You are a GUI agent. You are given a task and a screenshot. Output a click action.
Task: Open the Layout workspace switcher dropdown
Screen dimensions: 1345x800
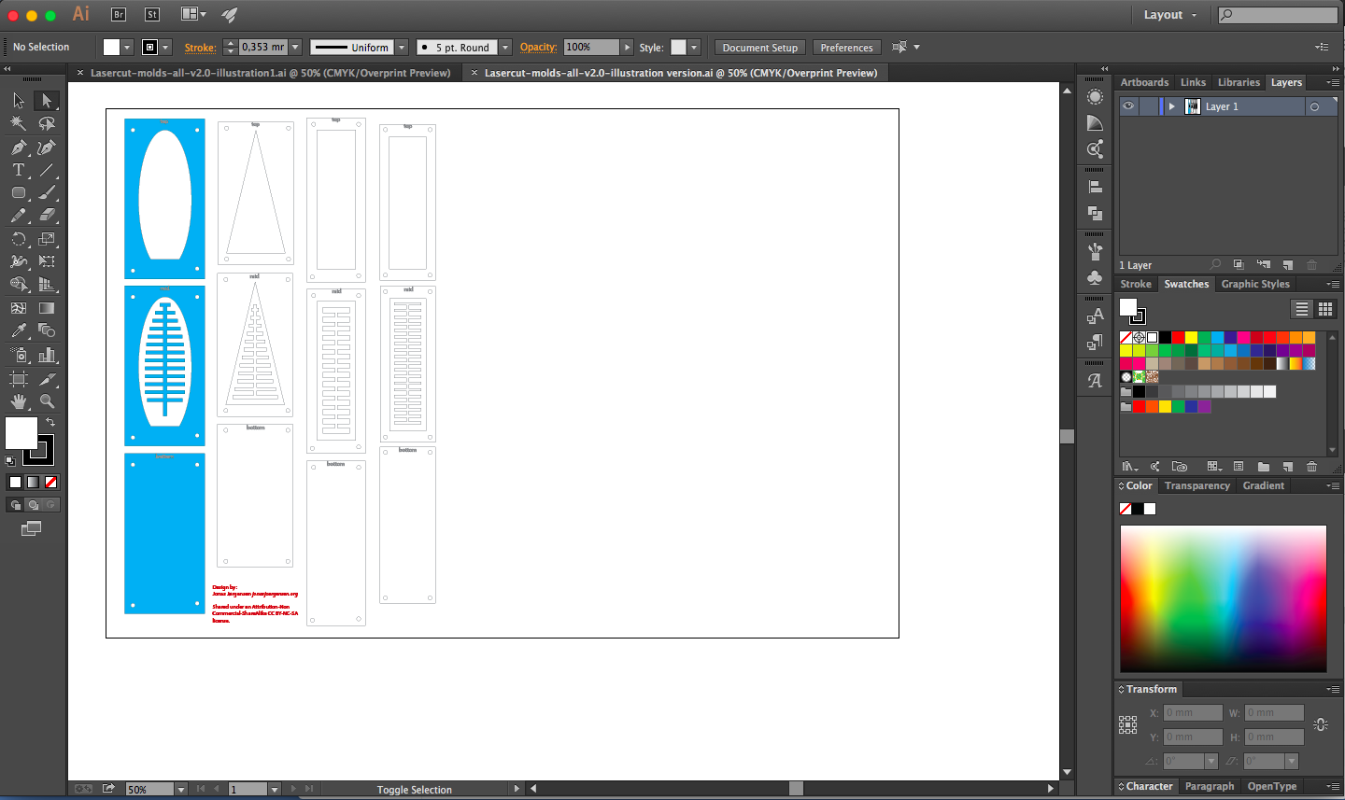1170,15
